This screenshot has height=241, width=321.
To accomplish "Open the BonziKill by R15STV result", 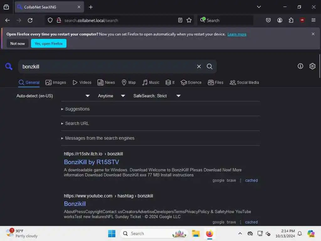I will tap(91, 162).
